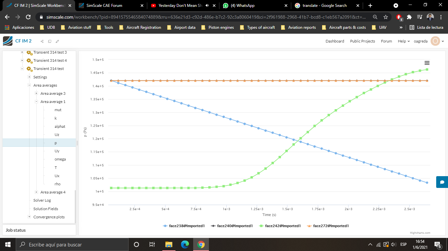Toggle face238@Imported1 series in legend
The image size is (448, 251).
tap(184, 226)
